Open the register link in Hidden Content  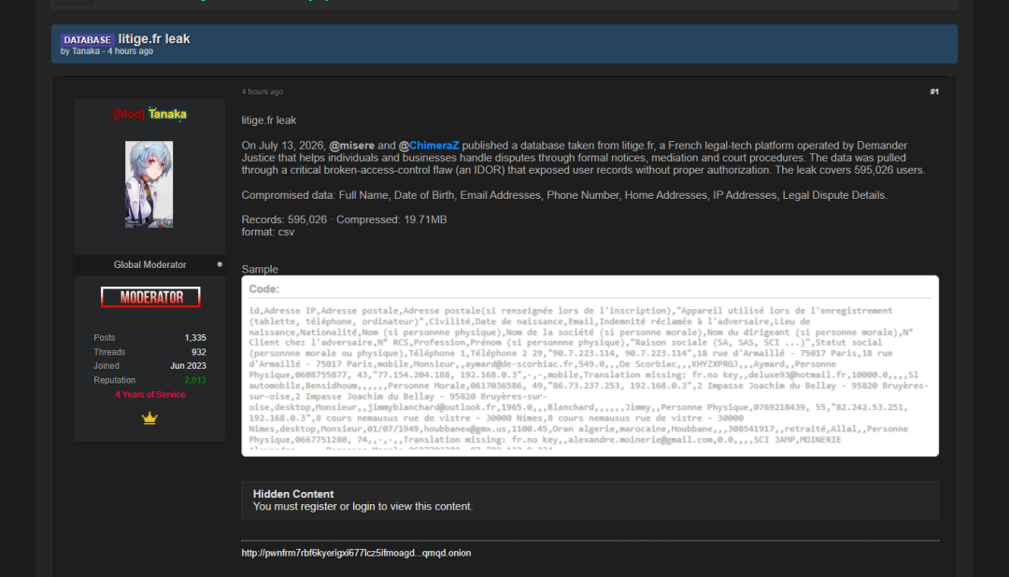click(319, 506)
